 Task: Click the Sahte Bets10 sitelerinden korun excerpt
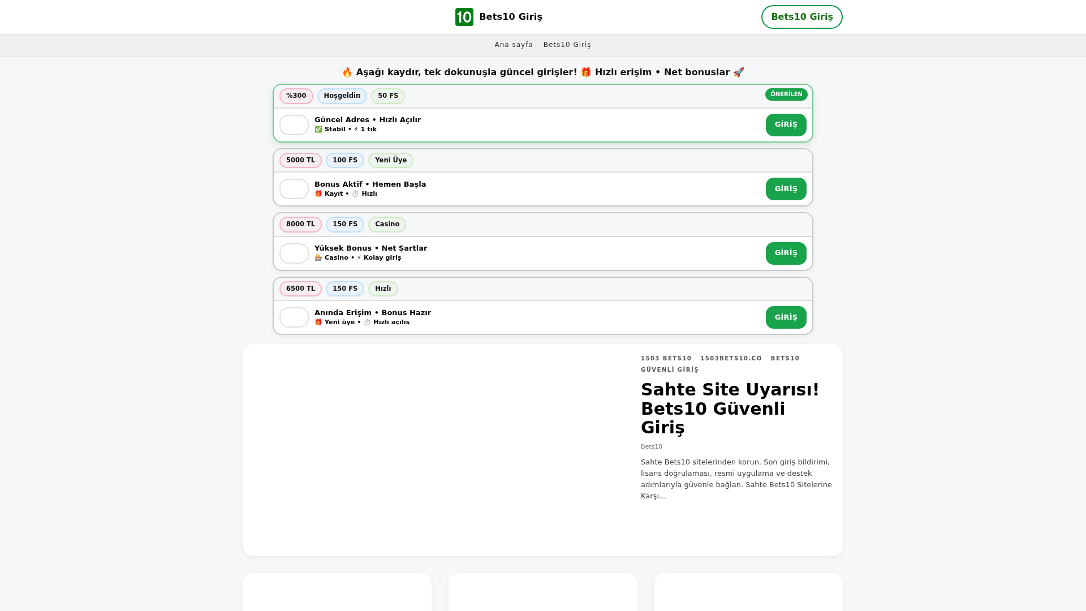tap(736, 479)
